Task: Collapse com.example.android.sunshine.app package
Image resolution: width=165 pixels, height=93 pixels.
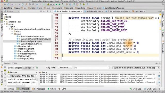Action: click(10, 29)
